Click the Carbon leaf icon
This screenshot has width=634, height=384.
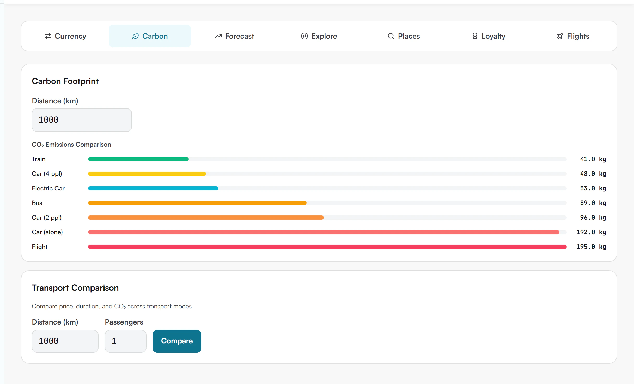pyautogui.click(x=135, y=36)
